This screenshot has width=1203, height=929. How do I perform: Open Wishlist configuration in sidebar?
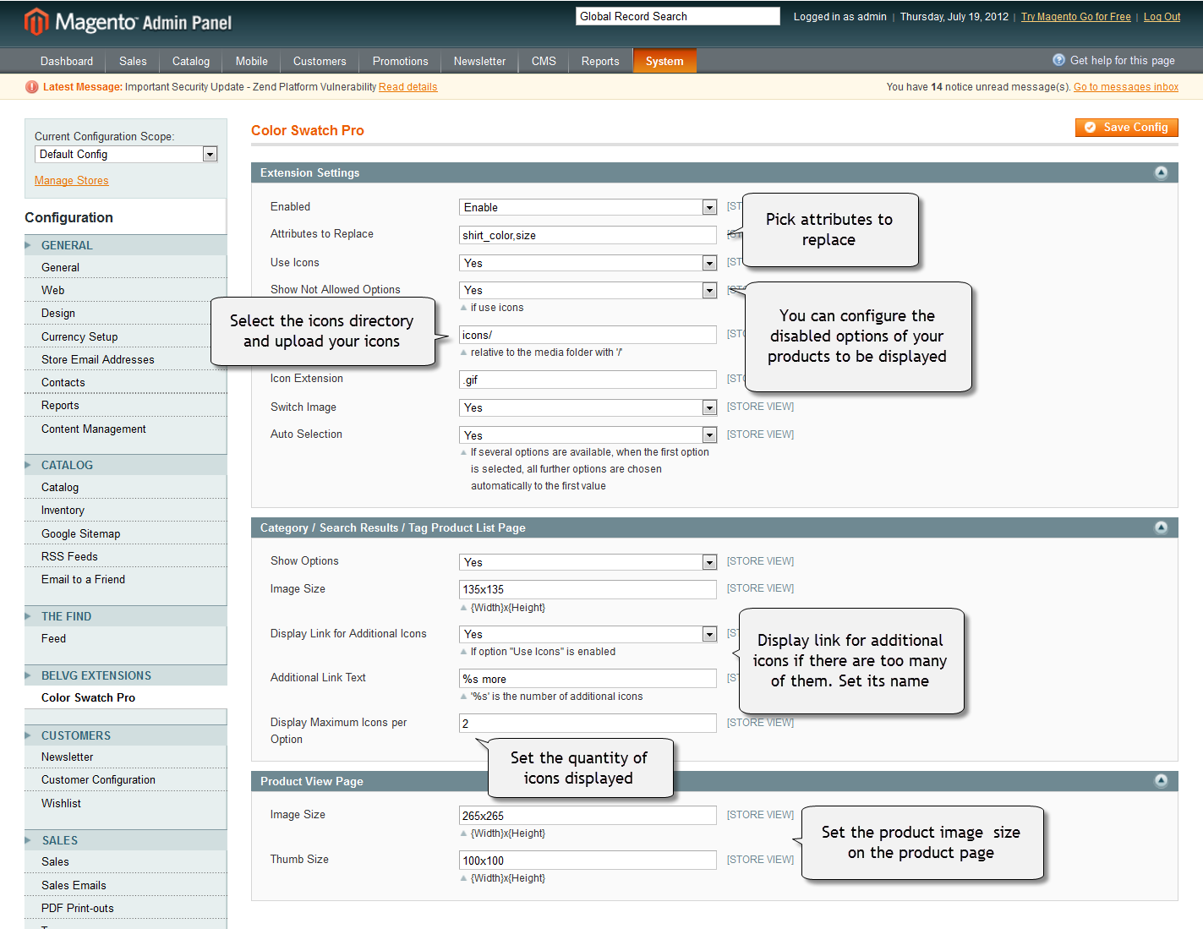(x=61, y=804)
